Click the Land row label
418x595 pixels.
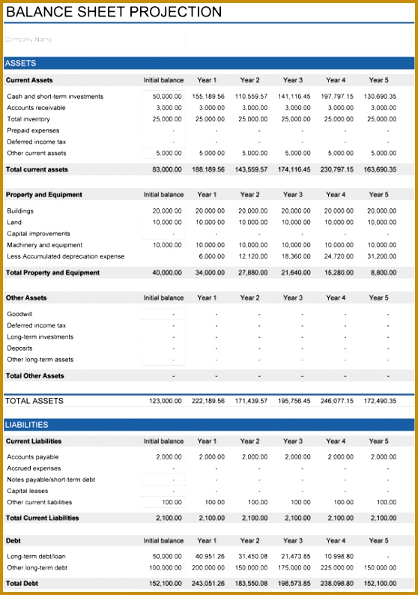(14, 223)
